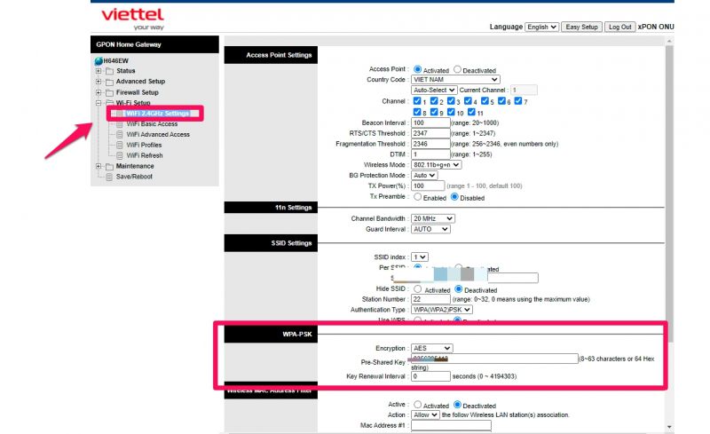This screenshot has width=710, height=434.
Task: Open the Channel Bandwidth dropdown
Action: point(433,218)
